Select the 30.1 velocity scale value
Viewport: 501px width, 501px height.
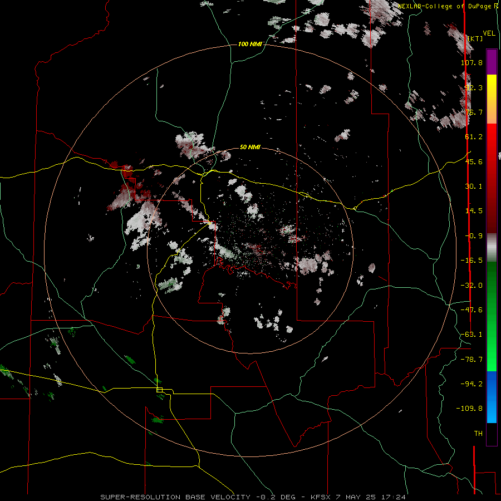[474, 186]
